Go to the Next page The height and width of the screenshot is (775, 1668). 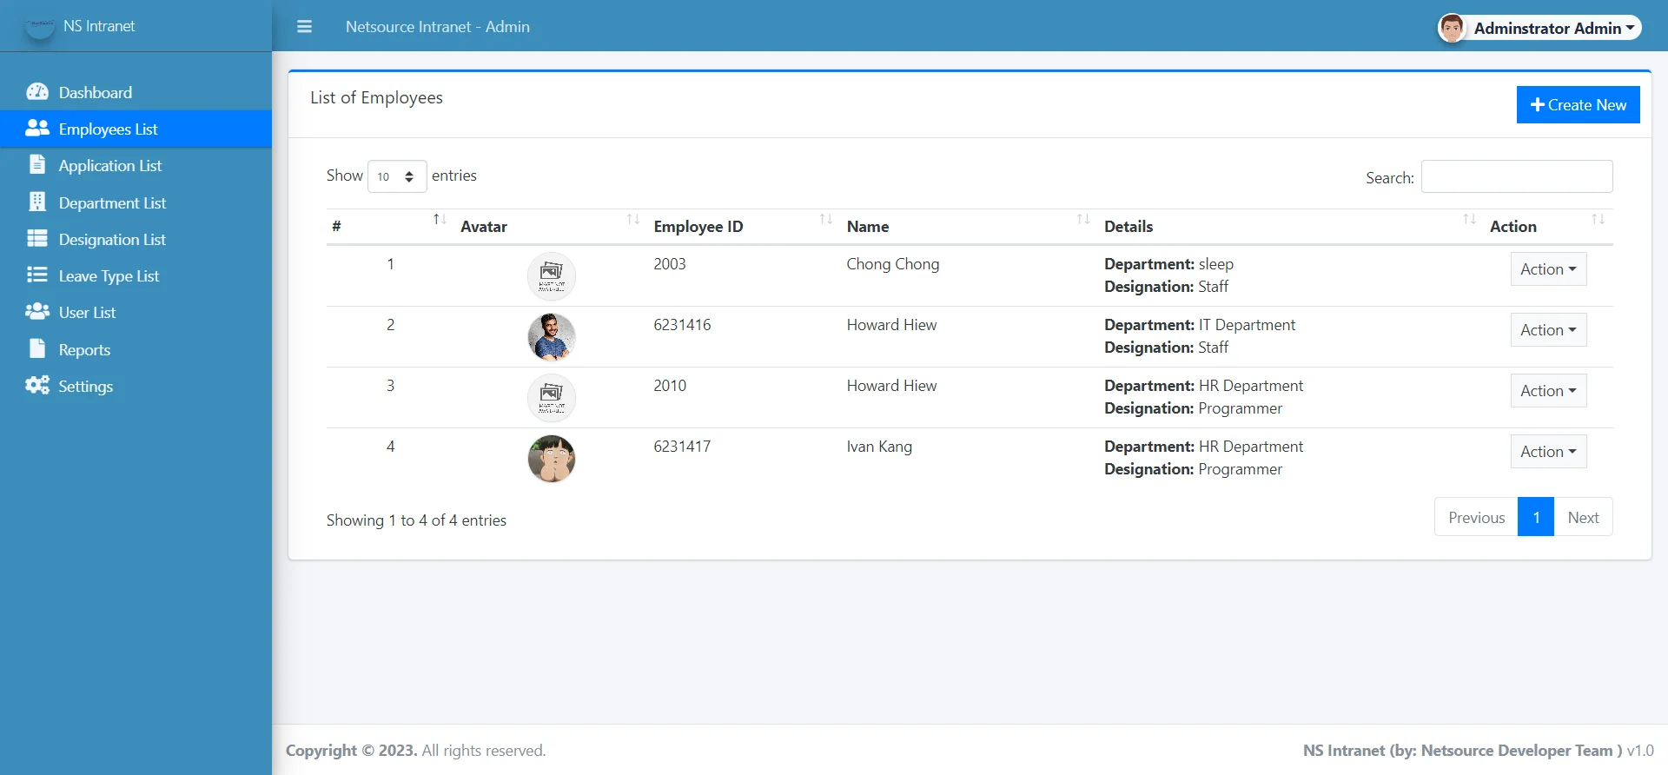[x=1582, y=518]
